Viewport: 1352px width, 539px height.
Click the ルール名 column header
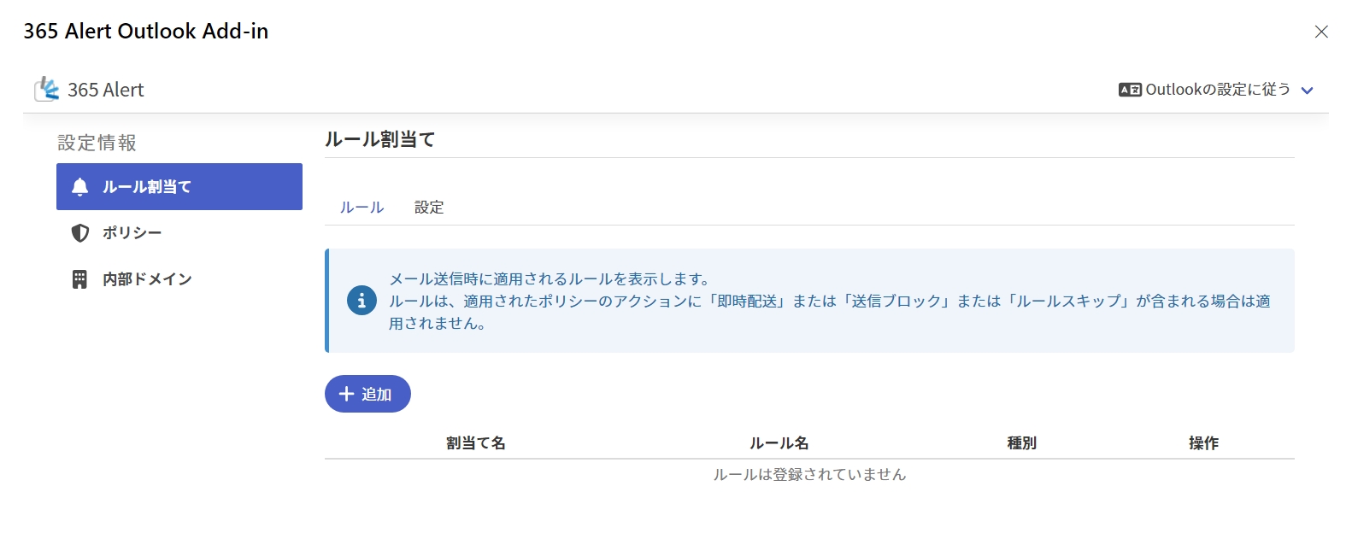(x=779, y=443)
